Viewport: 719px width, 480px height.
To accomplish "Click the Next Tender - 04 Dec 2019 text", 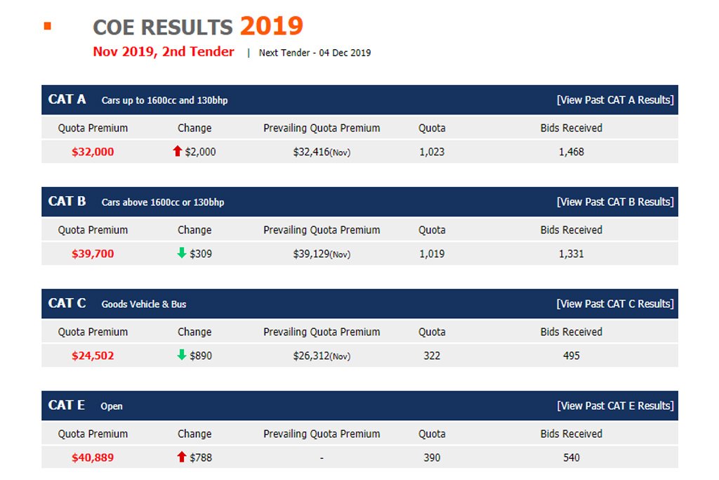I will (x=315, y=53).
